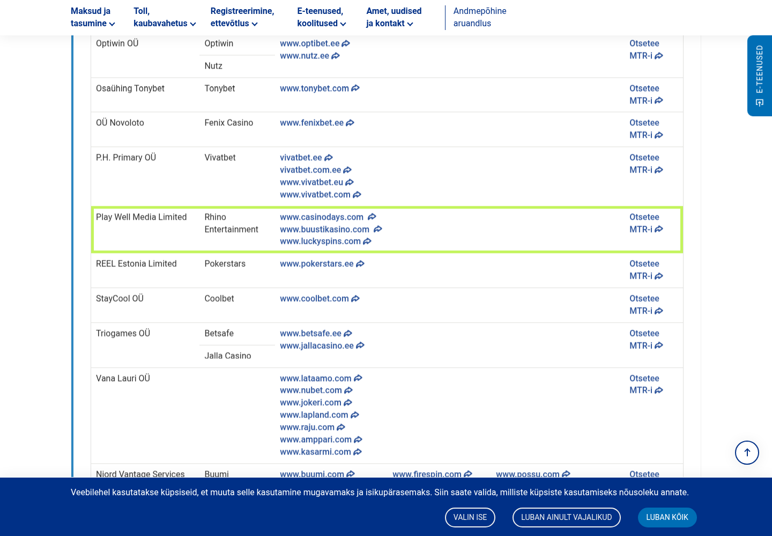The image size is (772, 536).
Task: Click external icon beside www.vivatbet.eu
Action: 350,182
